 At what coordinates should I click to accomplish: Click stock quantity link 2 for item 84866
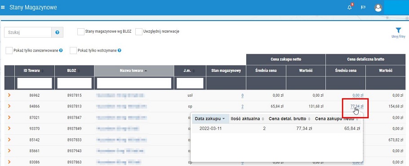[242, 106]
